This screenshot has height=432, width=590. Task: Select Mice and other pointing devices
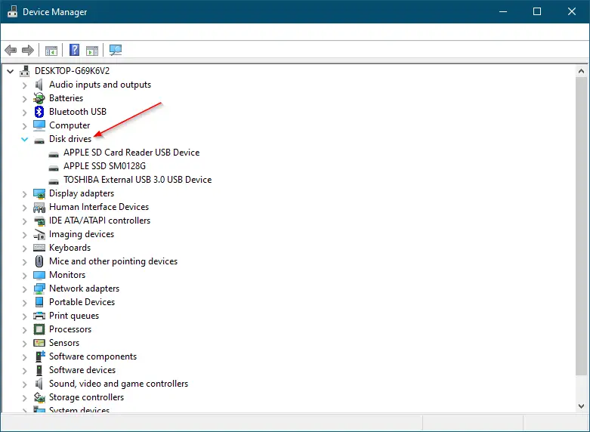pos(113,261)
